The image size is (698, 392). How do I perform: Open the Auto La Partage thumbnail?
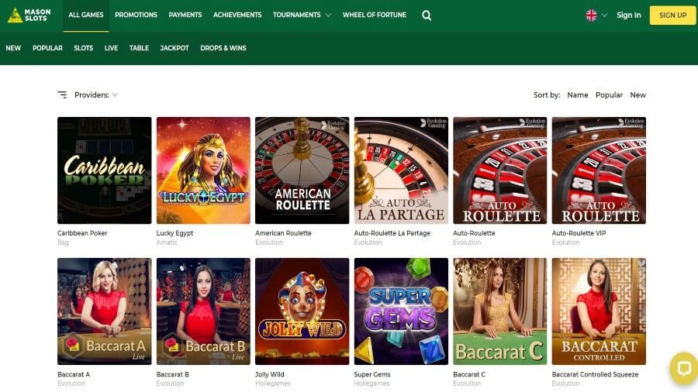pos(401,170)
